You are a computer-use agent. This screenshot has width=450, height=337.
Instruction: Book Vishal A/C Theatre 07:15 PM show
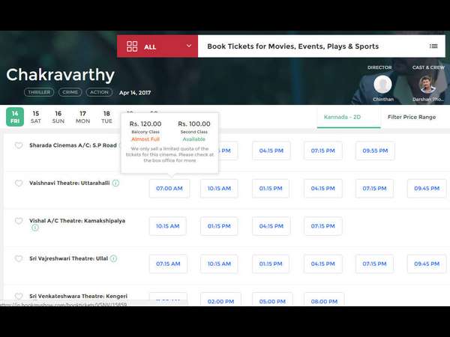pyautogui.click(x=323, y=226)
